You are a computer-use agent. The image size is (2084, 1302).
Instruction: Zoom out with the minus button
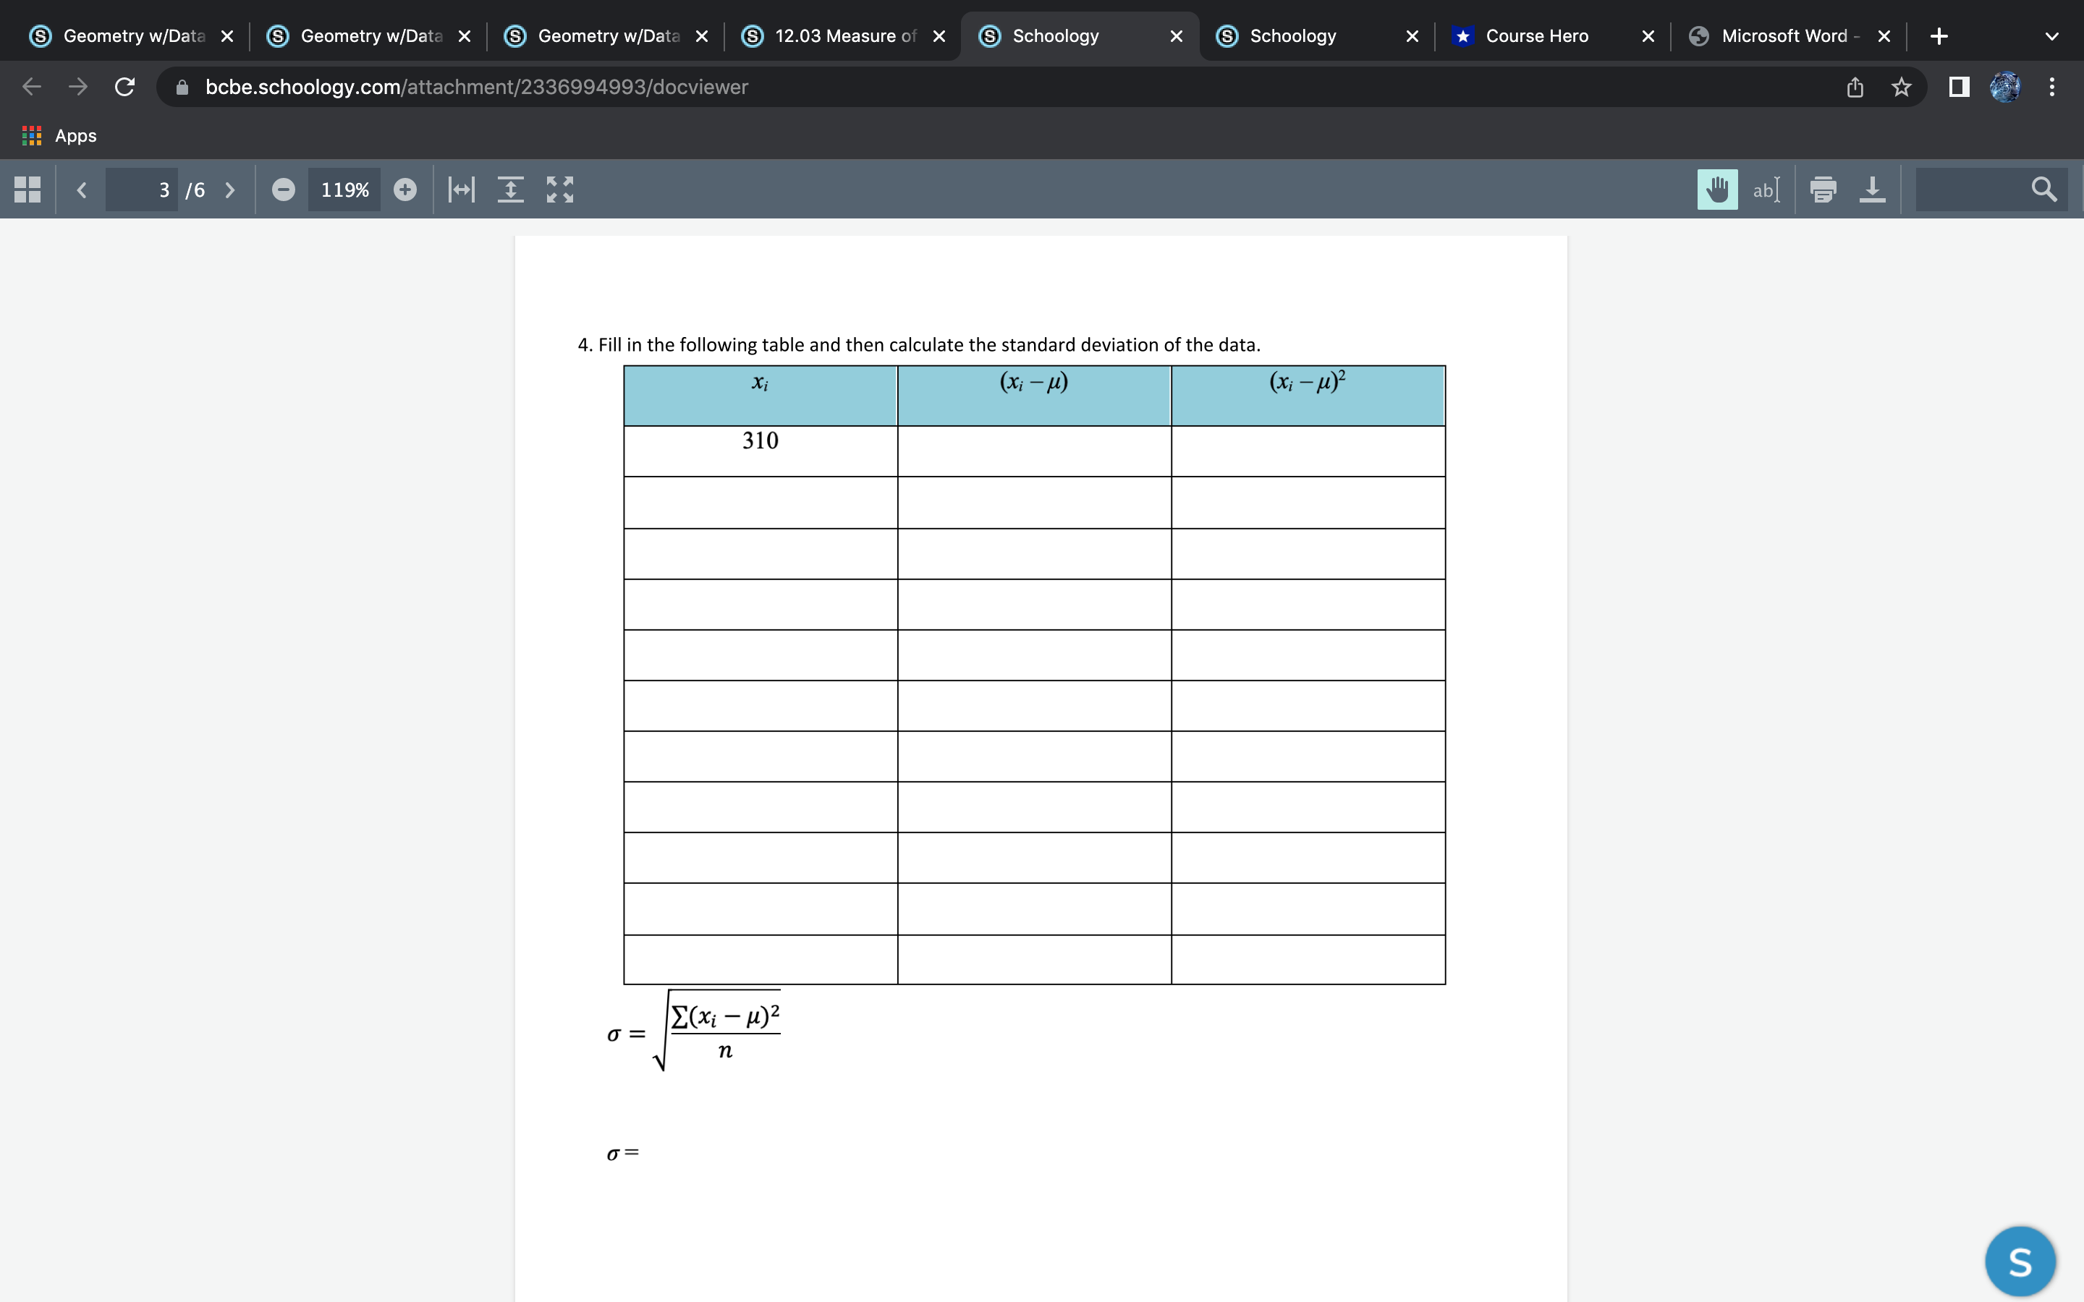pyautogui.click(x=284, y=190)
